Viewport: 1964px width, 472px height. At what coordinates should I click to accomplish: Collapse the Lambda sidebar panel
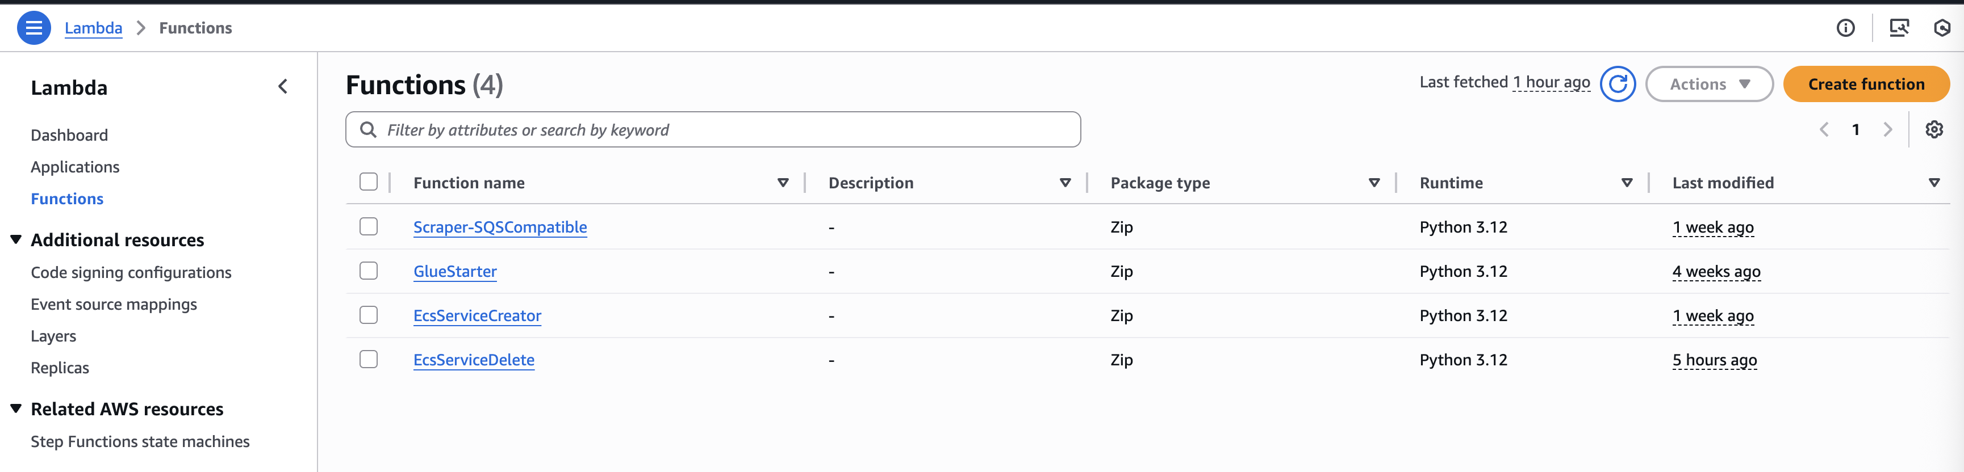(x=283, y=87)
